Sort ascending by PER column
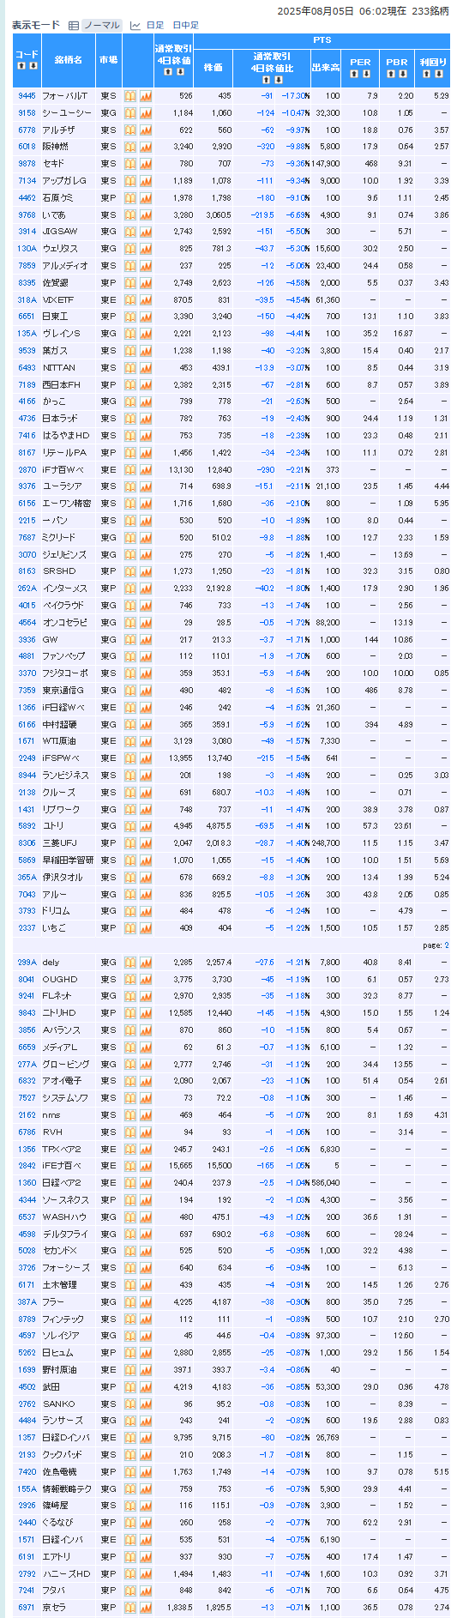Image resolution: width=463 pixels, height=1618 pixels. (x=356, y=74)
